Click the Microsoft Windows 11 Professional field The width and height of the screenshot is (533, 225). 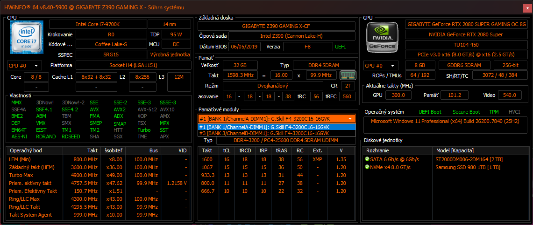coord(445,125)
